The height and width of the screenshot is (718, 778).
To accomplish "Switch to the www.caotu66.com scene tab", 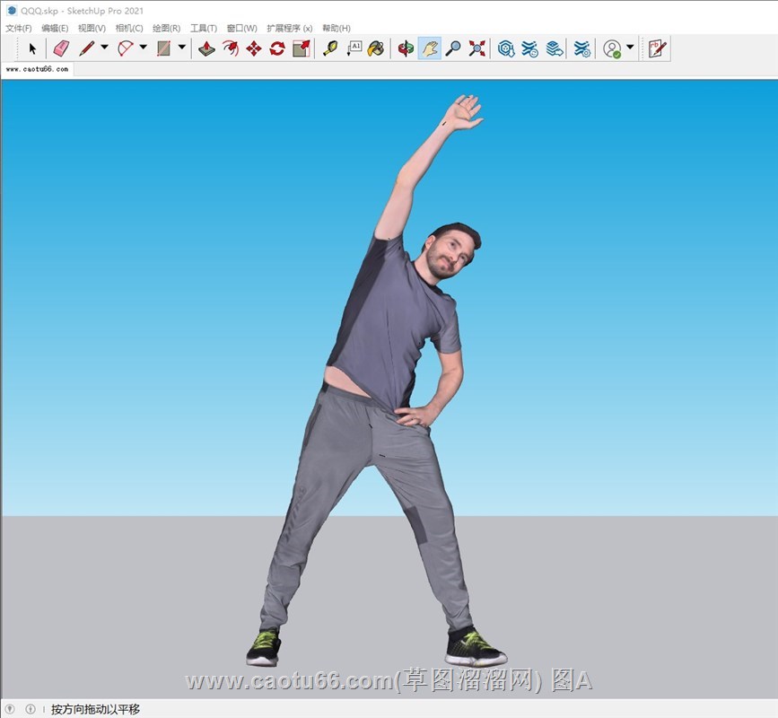I will pos(37,69).
